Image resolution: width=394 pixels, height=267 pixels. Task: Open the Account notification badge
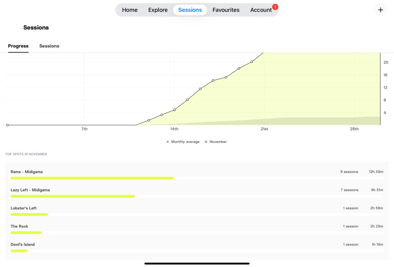pyautogui.click(x=275, y=7)
